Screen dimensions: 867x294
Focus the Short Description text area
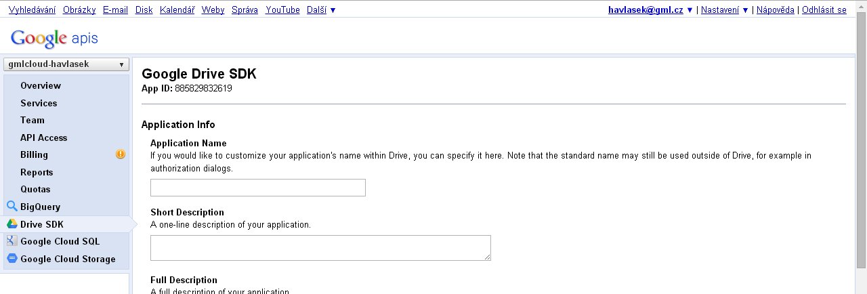point(320,248)
